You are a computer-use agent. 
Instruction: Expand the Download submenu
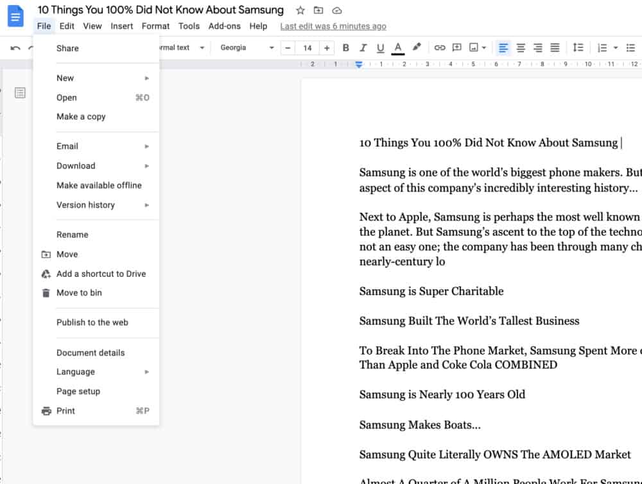pyautogui.click(x=96, y=166)
